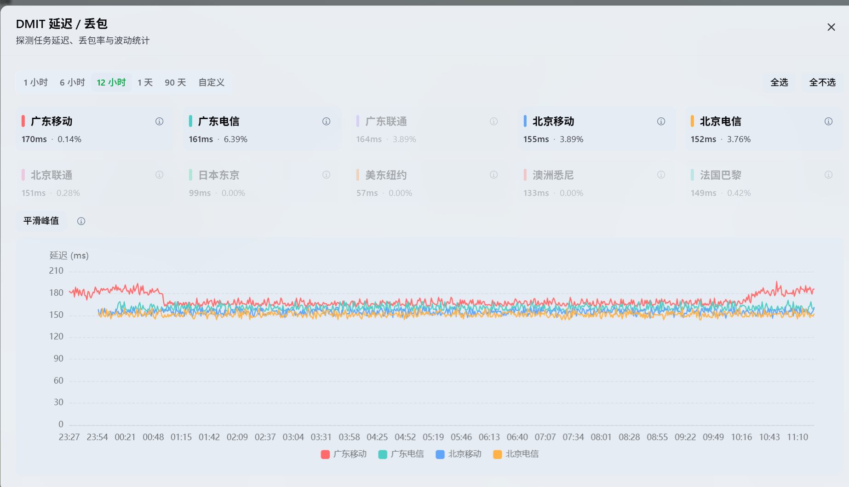The image size is (849, 487).
Task: Switch time range to 90 天
Action: (175, 82)
